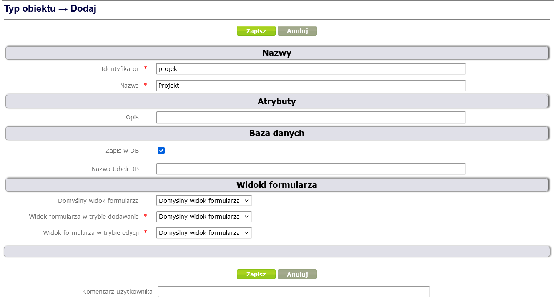Click the top Zapisz button
The image size is (555, 305).
256,31
